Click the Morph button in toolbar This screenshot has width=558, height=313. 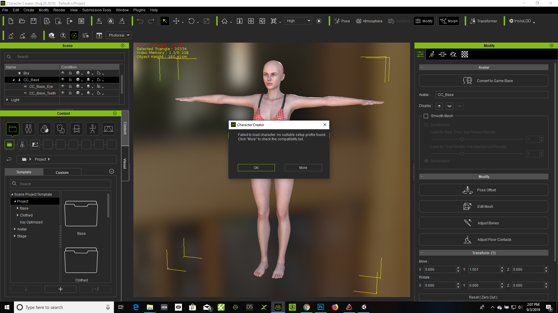[x=449, y=21]
